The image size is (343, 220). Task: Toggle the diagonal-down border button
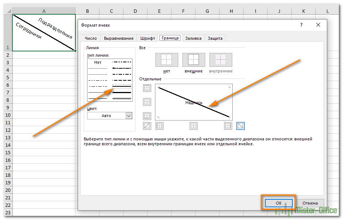[x=241, y=126]
